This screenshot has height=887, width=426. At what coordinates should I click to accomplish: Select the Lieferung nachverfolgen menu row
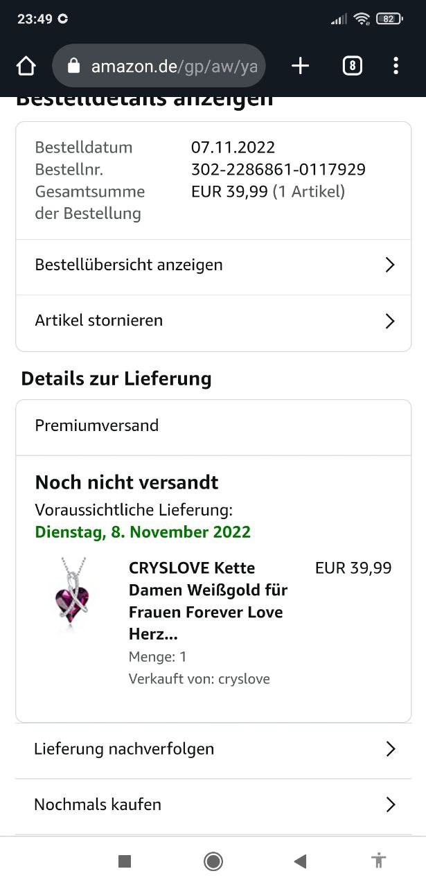pos(208,749)
